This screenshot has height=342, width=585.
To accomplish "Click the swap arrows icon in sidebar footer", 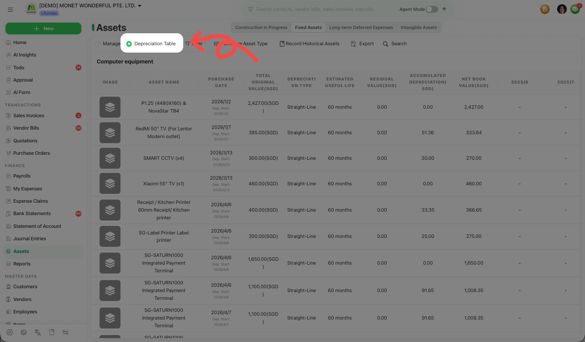I will 65,332.
